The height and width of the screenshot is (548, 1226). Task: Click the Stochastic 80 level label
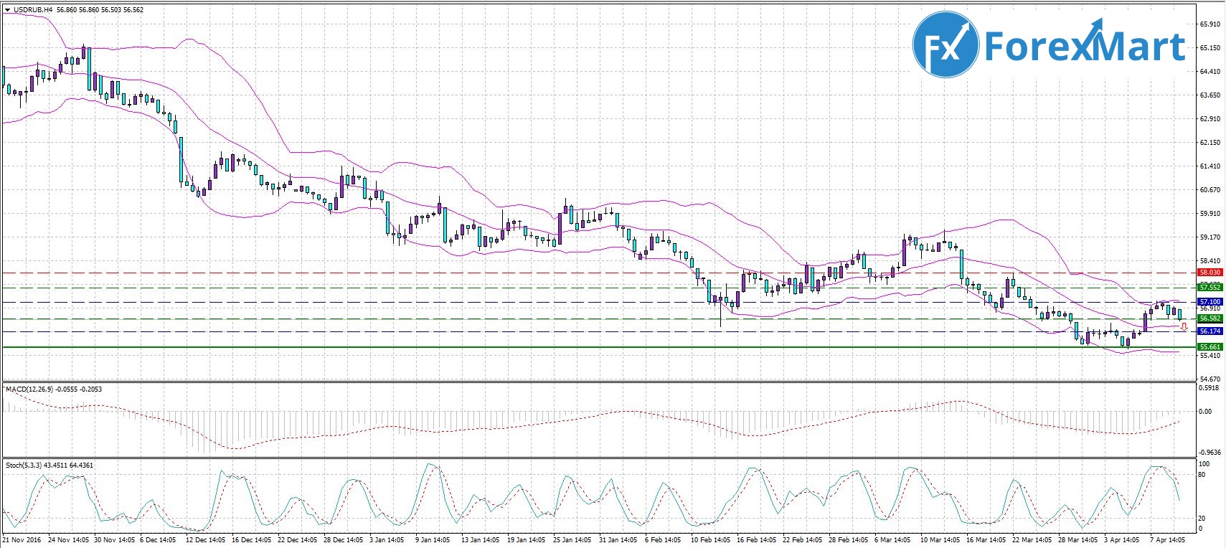click(x=1203, y=475)
